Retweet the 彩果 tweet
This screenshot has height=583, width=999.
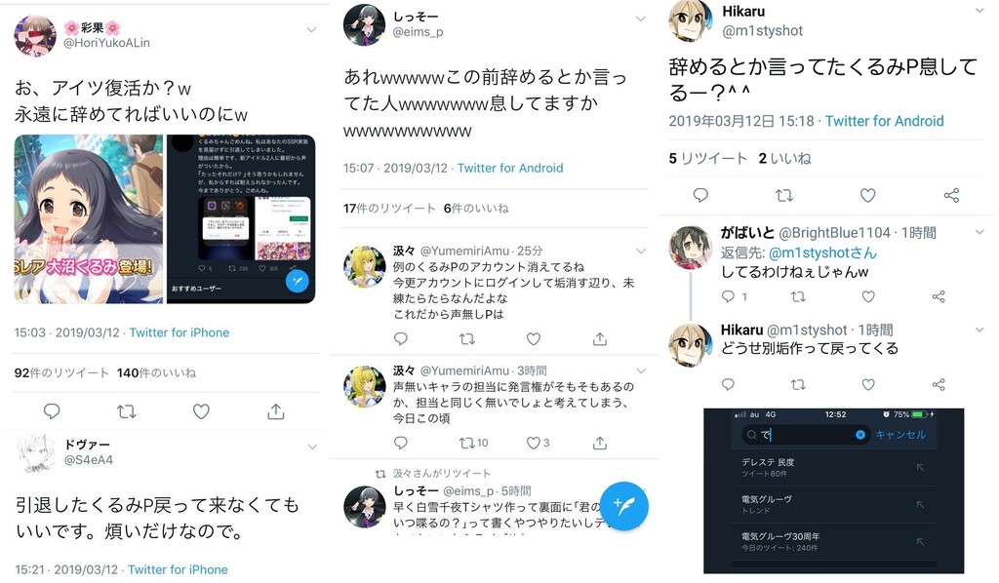tap(127, 411)
